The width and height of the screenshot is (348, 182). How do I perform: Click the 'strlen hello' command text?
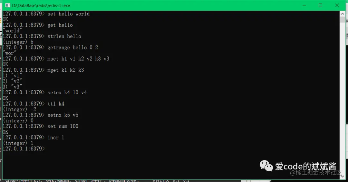coord(64,36)
